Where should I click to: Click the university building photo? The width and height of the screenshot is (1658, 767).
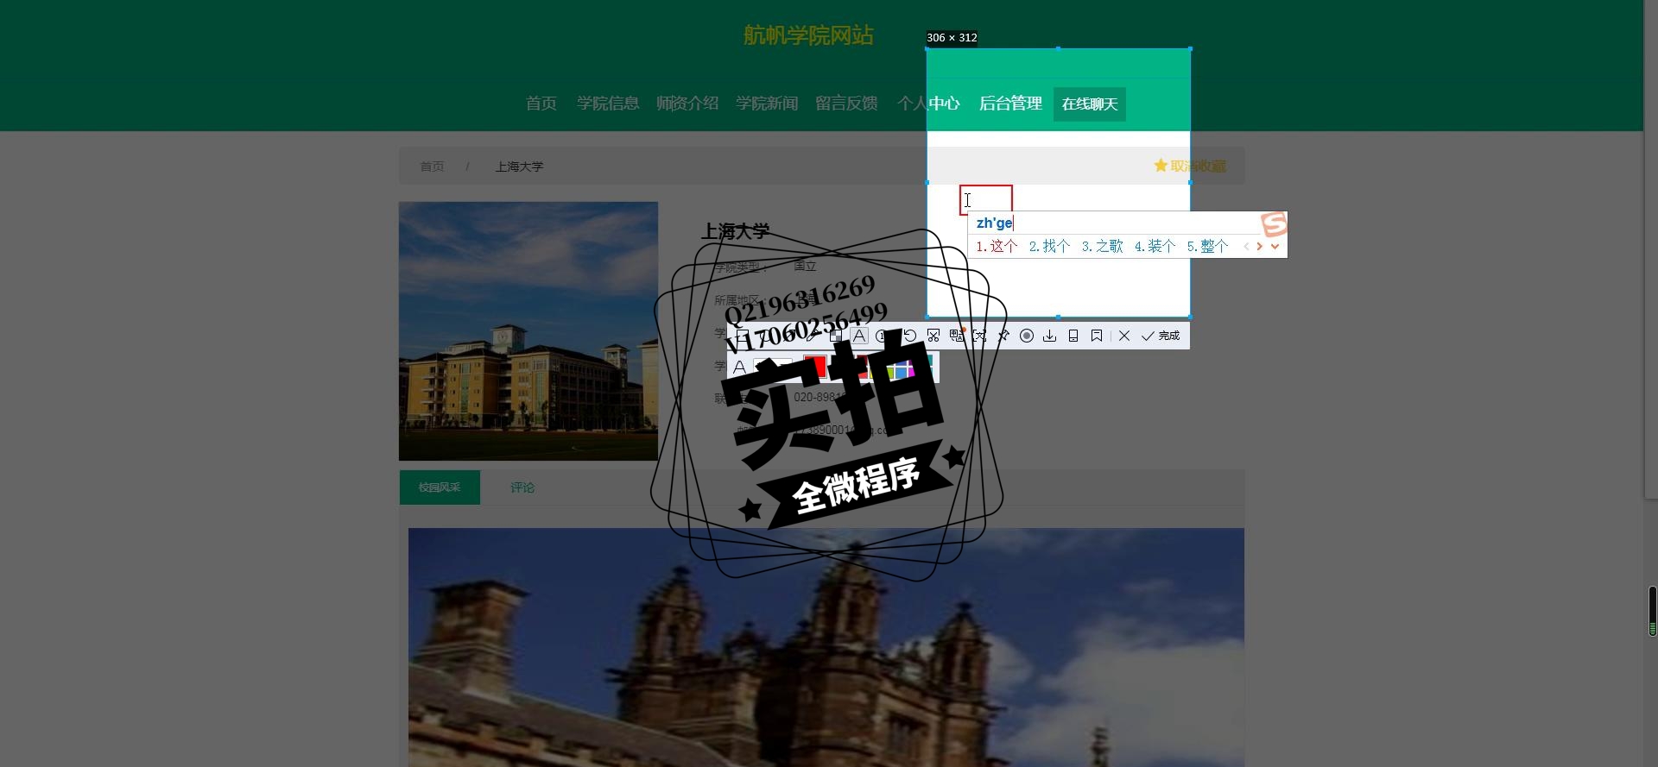click(x=528, y=331)
